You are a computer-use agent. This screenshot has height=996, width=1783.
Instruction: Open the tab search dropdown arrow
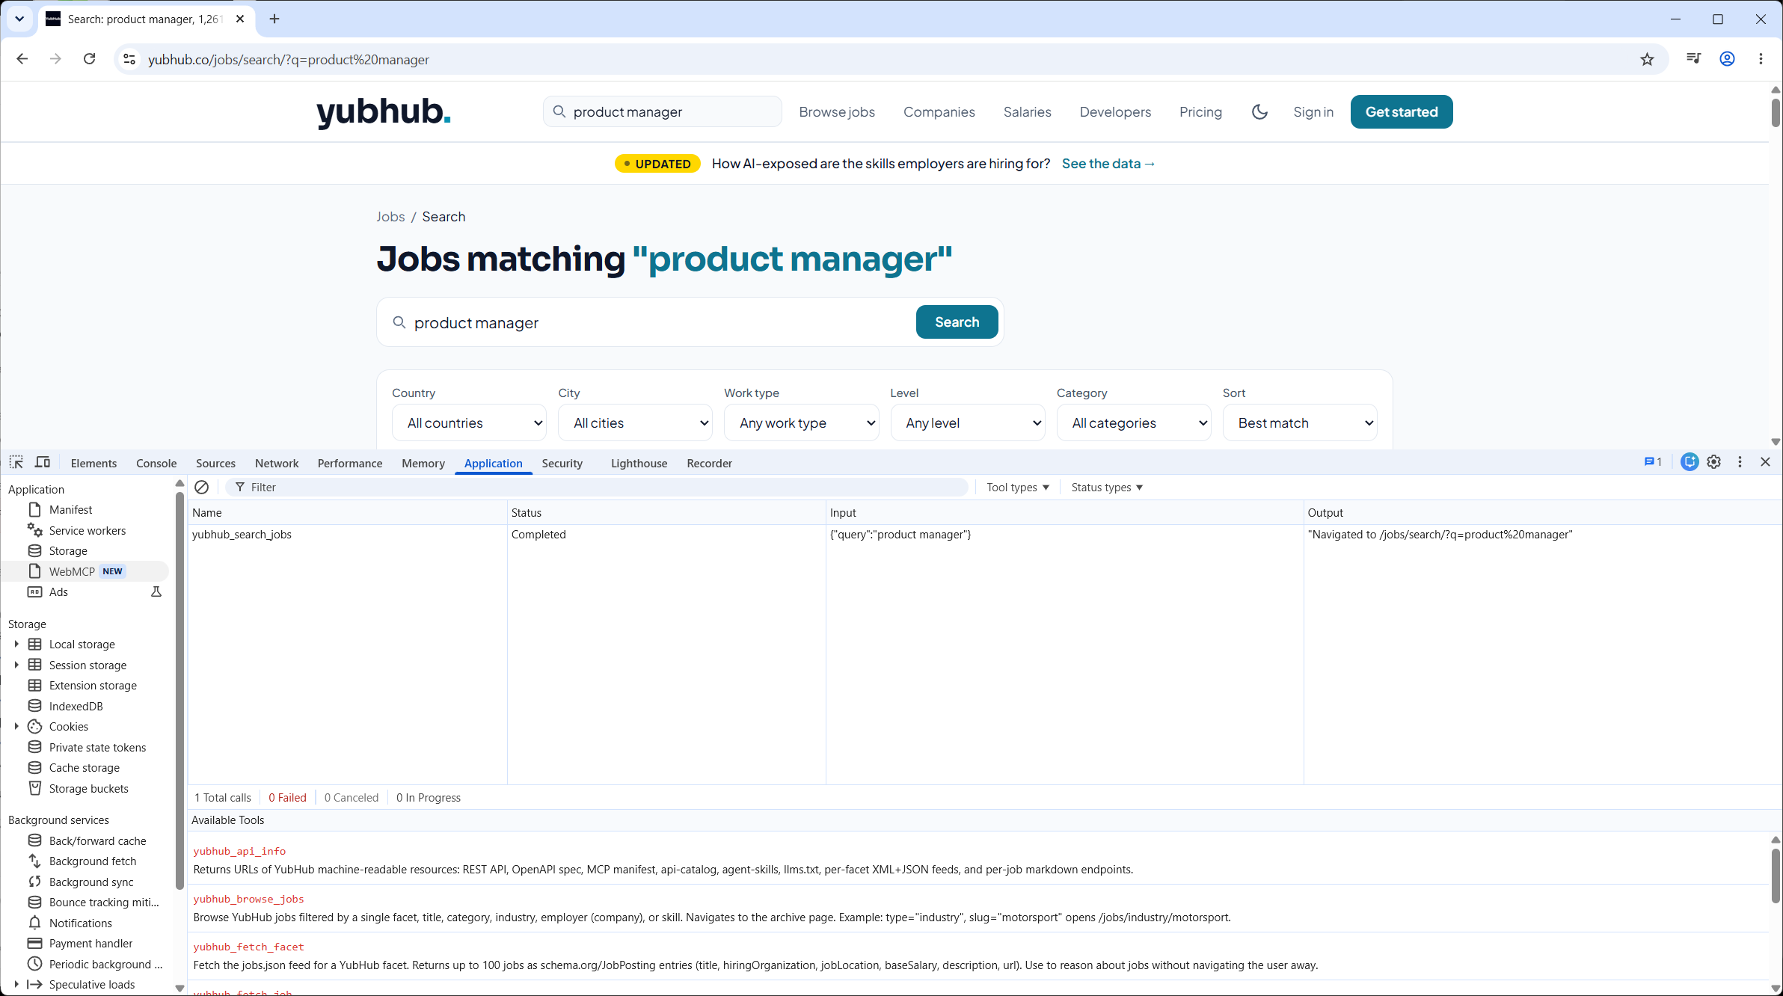(x=19, y=19)
